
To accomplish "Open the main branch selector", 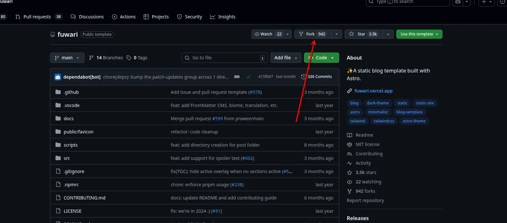I will pyautogui.click(x=67, y=58).
